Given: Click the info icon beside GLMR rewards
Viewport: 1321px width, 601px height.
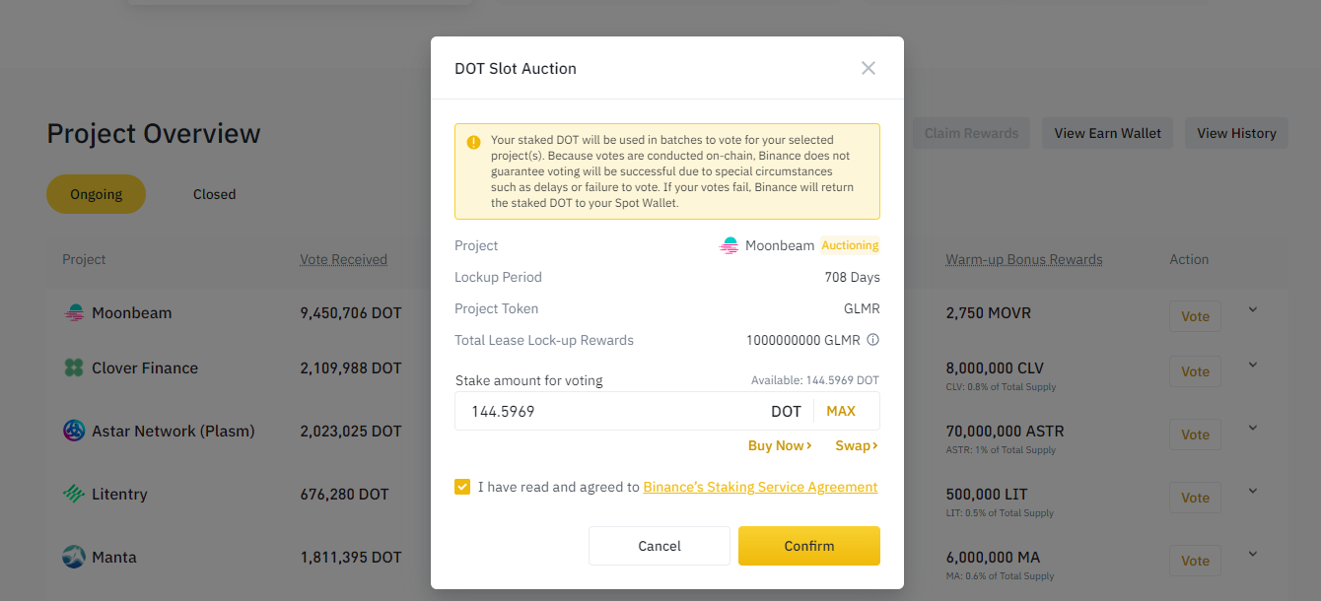Looking at the screenshot, I should click(x=872, y=340).
